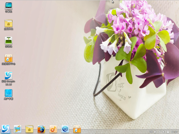Open the network connection tray icon
Viewport: 179px width, 134px height.
[159, 132]
